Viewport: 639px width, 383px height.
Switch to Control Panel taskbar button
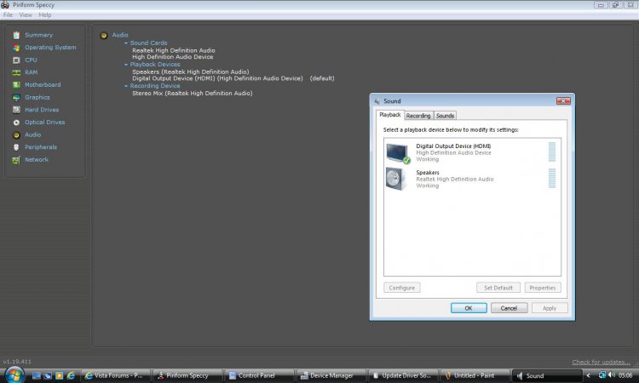260,375
